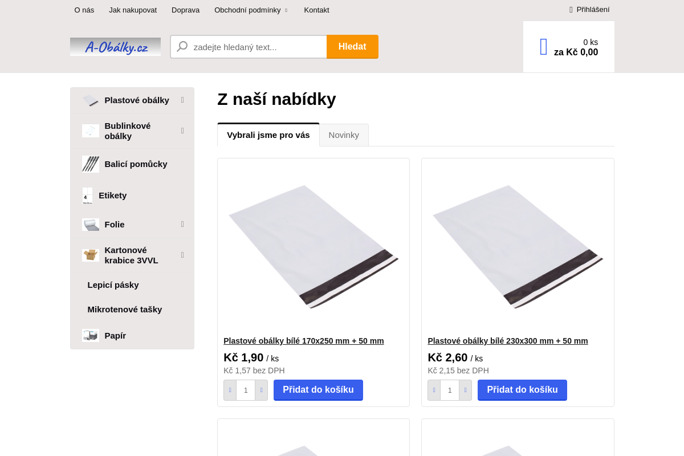Click the magnifier icon in search bar
The width and height of the screenshot is (684, 456).
coord(182,46)
